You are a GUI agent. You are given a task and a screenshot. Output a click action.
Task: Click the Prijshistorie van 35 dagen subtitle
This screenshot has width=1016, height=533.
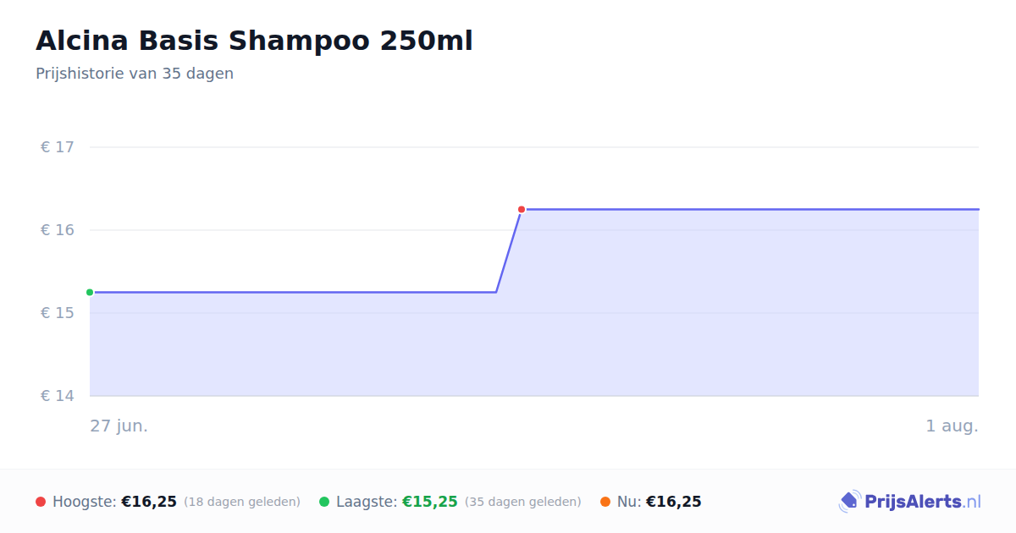pyautogui.click(x=135, y=74)
